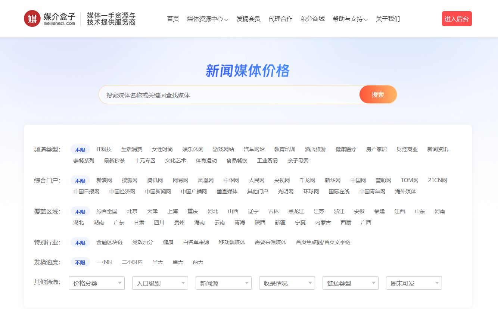Pick 人民网 portal filter
Screen dimensions: 498x309
pos(256,180)
